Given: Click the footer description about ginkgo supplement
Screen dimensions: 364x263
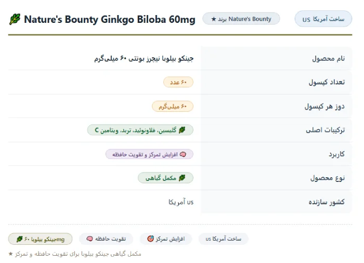Looking at the screenshot, I should (75, 254).
